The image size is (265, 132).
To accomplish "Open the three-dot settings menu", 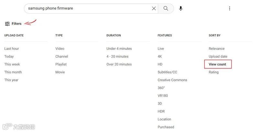I will (x=229, y=8).
